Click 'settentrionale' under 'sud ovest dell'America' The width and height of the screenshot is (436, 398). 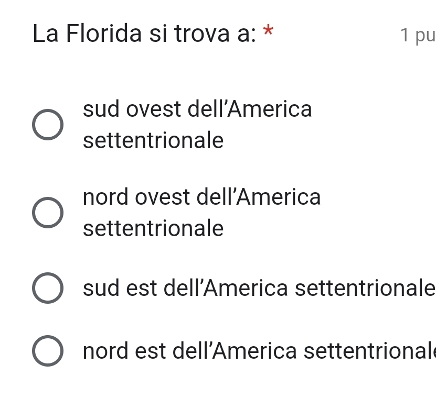click(153, 140)
